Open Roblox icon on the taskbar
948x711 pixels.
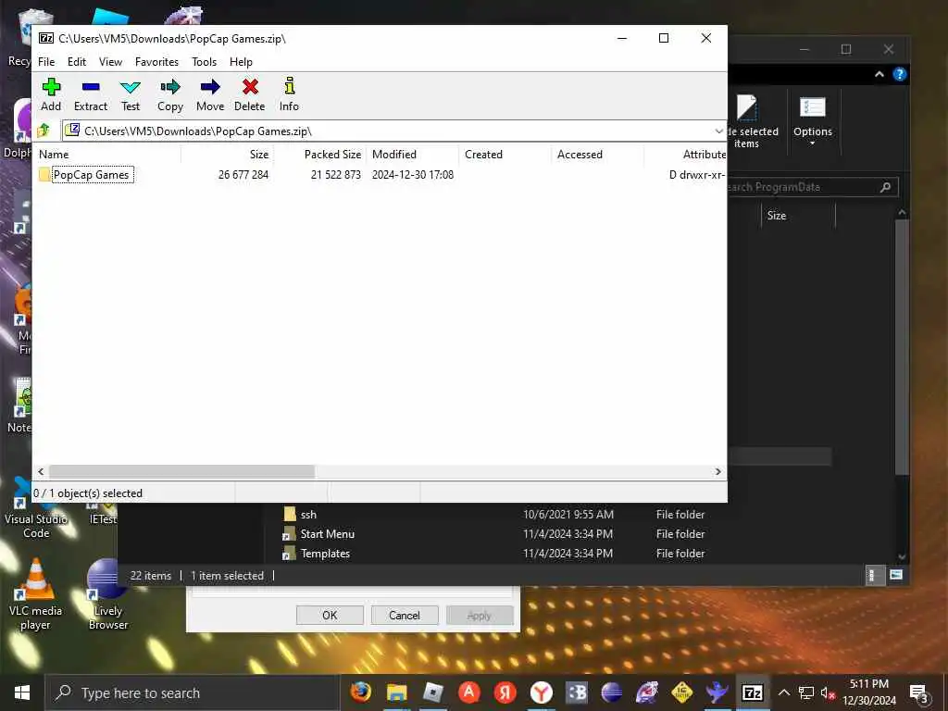pos(433,692)
